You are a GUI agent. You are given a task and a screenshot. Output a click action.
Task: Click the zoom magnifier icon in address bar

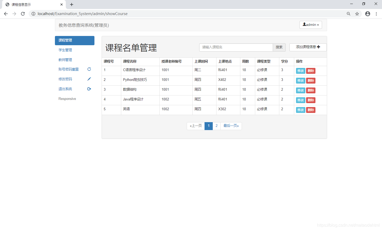pyautogui.click(x=349, y=14)
